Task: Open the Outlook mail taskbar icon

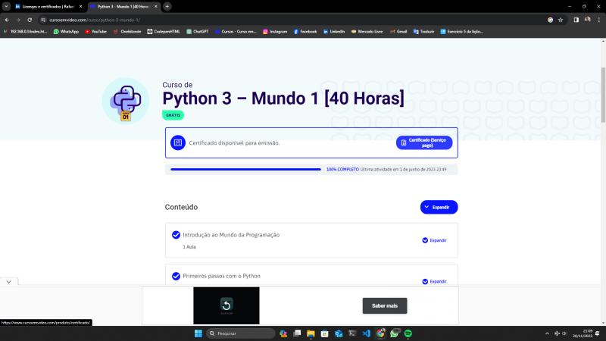Action: pos(339,333)
